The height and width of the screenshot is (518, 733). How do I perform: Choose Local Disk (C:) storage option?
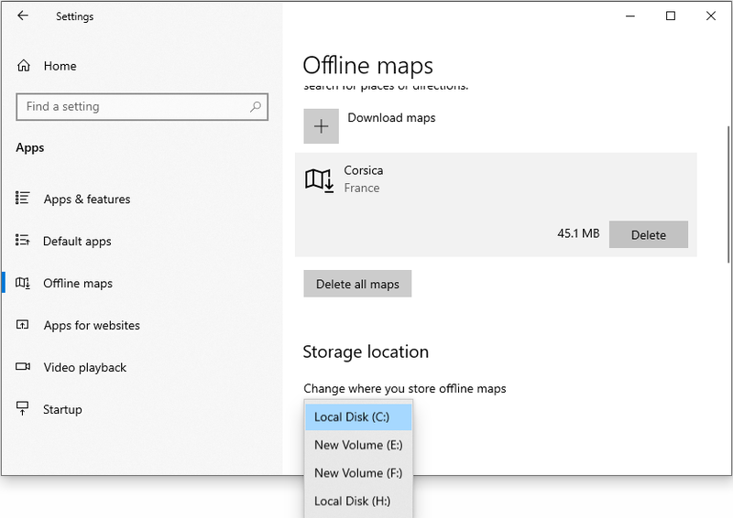pyautogui.click(x=358, y=416)
